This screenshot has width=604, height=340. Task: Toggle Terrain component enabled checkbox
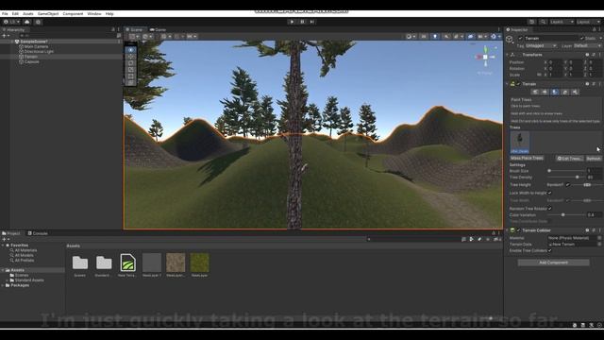518,84
